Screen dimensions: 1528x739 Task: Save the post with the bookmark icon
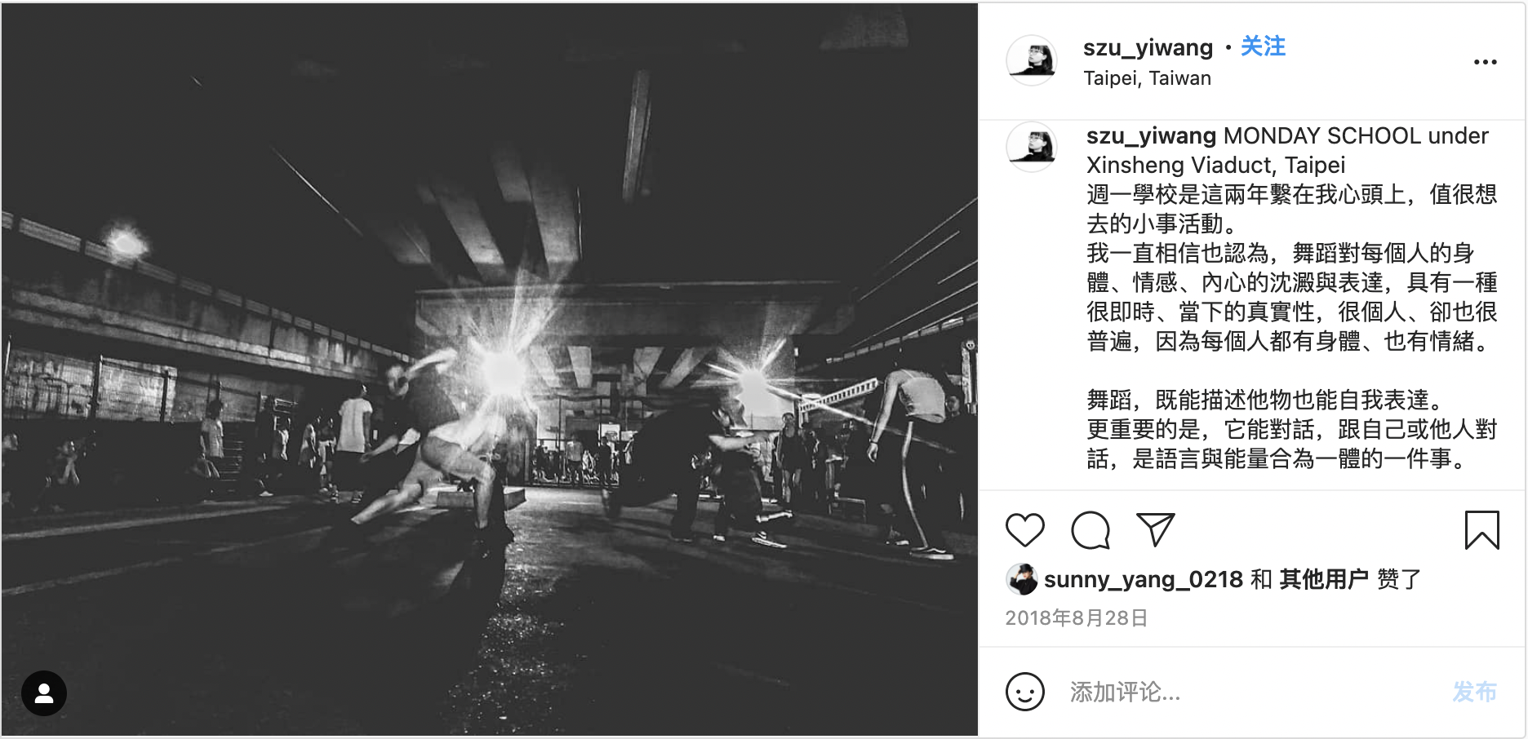pyautogui.click(x=1482, y=530)
